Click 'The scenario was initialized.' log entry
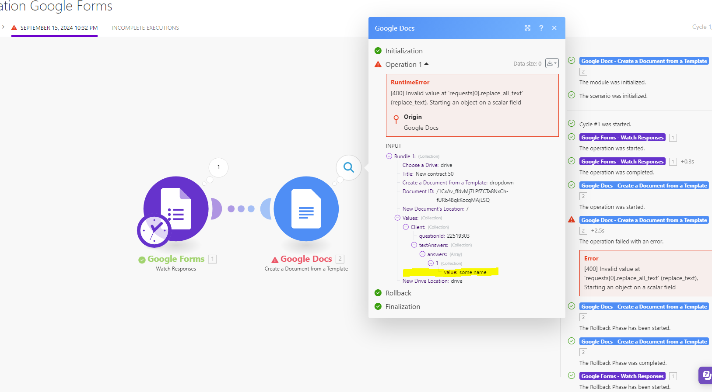 coord(614,96)
